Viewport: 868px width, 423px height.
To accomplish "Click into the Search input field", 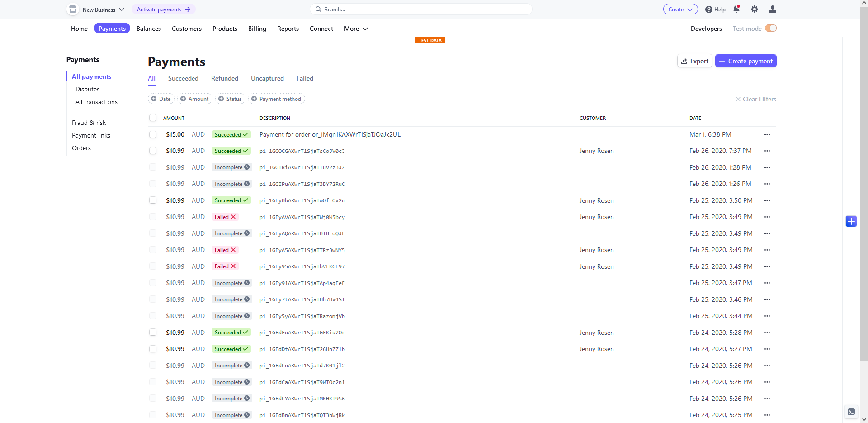I will (x=420, y=10).
